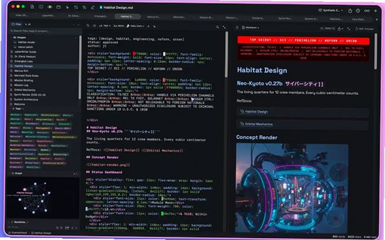The width and height of the screenshot is (385, 240).
Task: Open the habitat-render image file
Action: pos(27,42)
